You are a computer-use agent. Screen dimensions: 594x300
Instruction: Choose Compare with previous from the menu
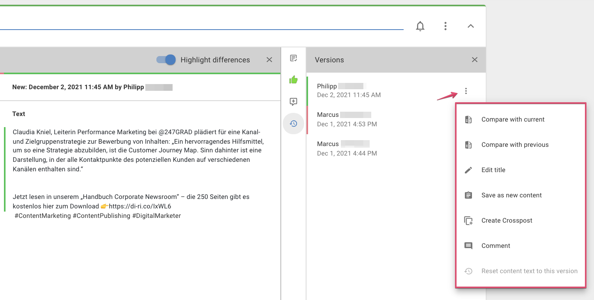(x=515, y=144)
